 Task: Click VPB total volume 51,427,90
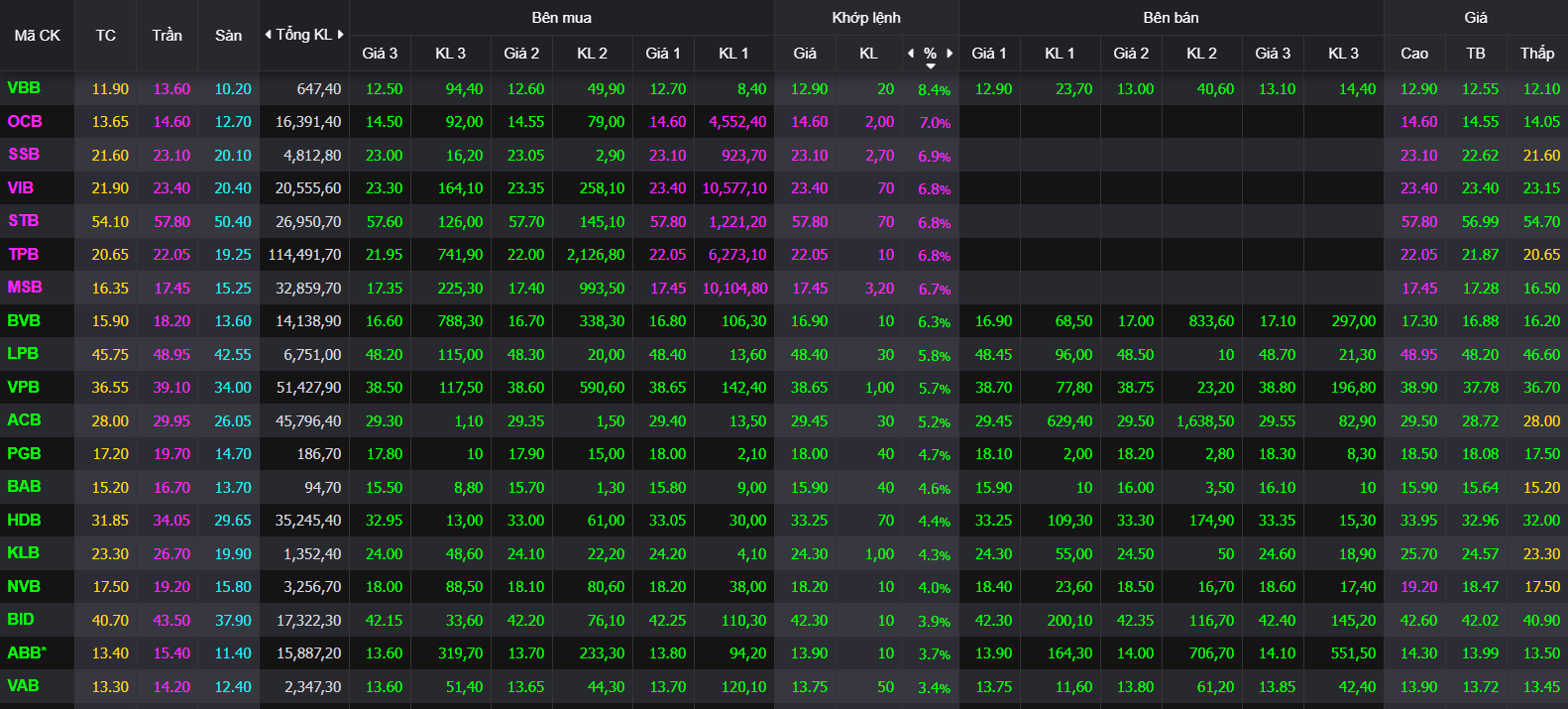pos(308,388)
